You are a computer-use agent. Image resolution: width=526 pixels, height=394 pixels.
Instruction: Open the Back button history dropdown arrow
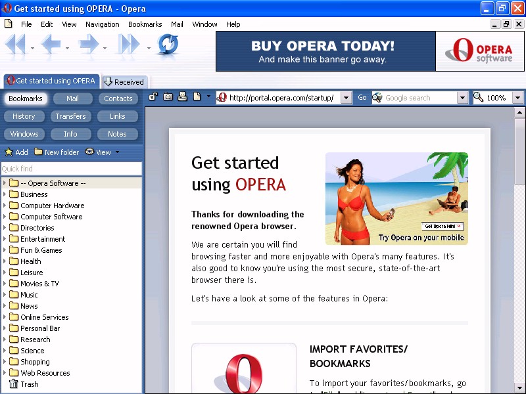click(x=68, y=48)
